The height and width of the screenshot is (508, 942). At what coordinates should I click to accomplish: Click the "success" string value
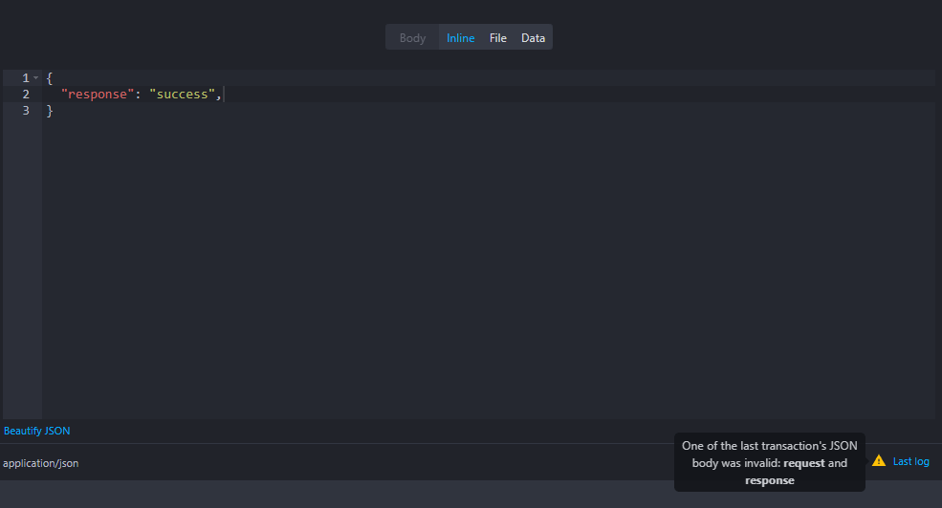[182, 95]
